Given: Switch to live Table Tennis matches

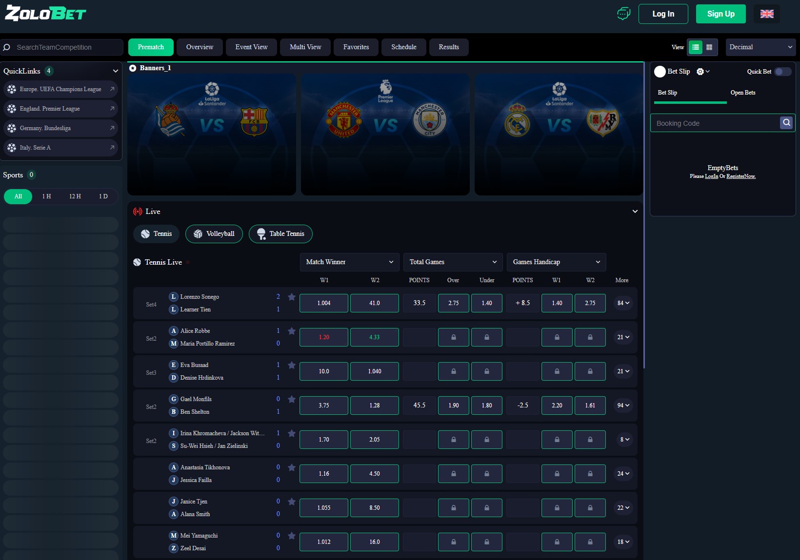Looking at the screenshot, I should coord(280,234).
